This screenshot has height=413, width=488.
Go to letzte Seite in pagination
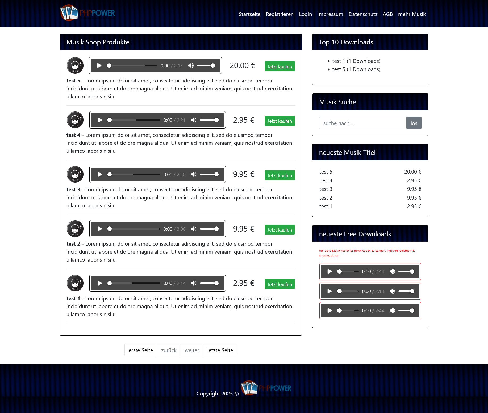(x=220, y=350)
